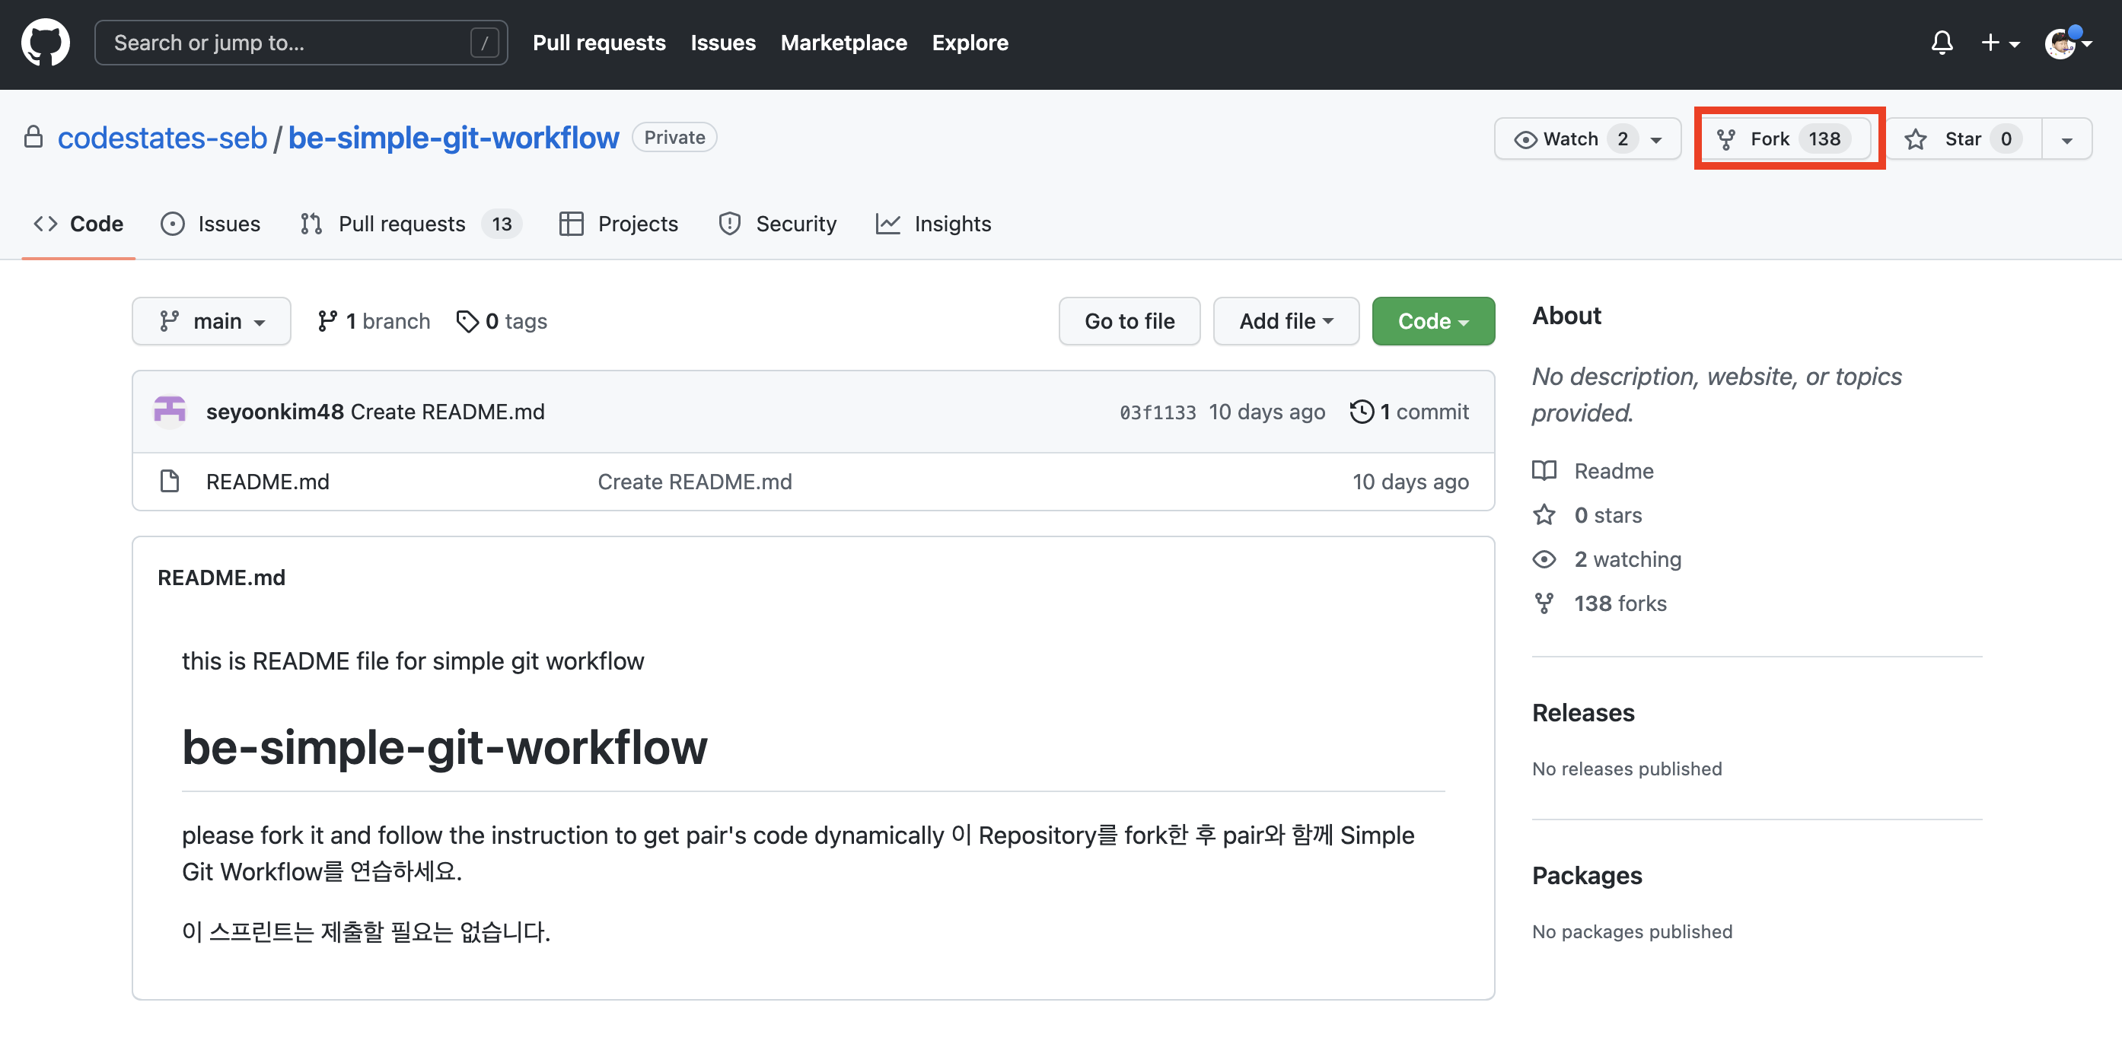Open Create README.md message in file row
Image resolution: width=2122 pixels, height=1047 pixels.
click(694, 482)
